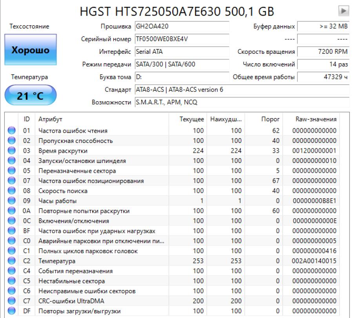Click the Порог column header
The image size is (353, 318).
(x=270, y=119)
